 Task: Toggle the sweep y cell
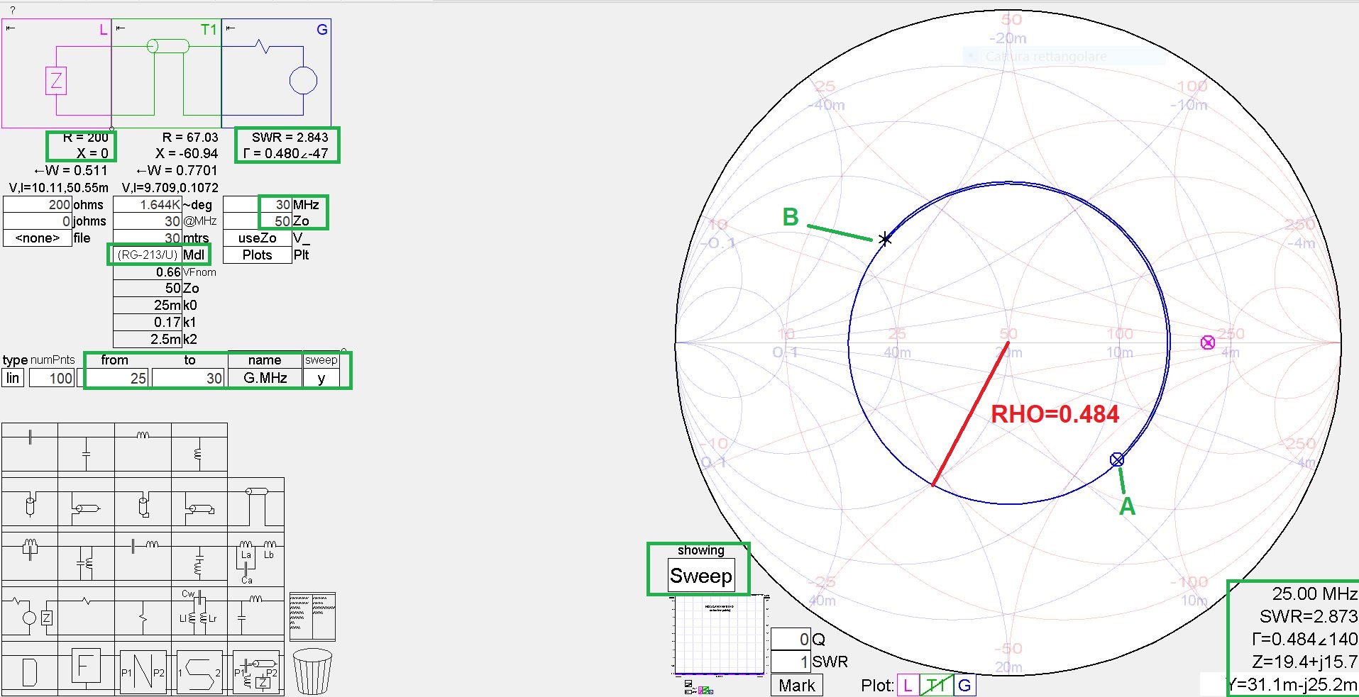(x=321, y=378)
